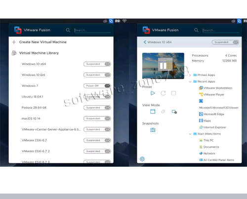Viewport: 247px width, 199px height.
Task: Click the VMware Fusion logo in left panel
Action: (18, 30)
